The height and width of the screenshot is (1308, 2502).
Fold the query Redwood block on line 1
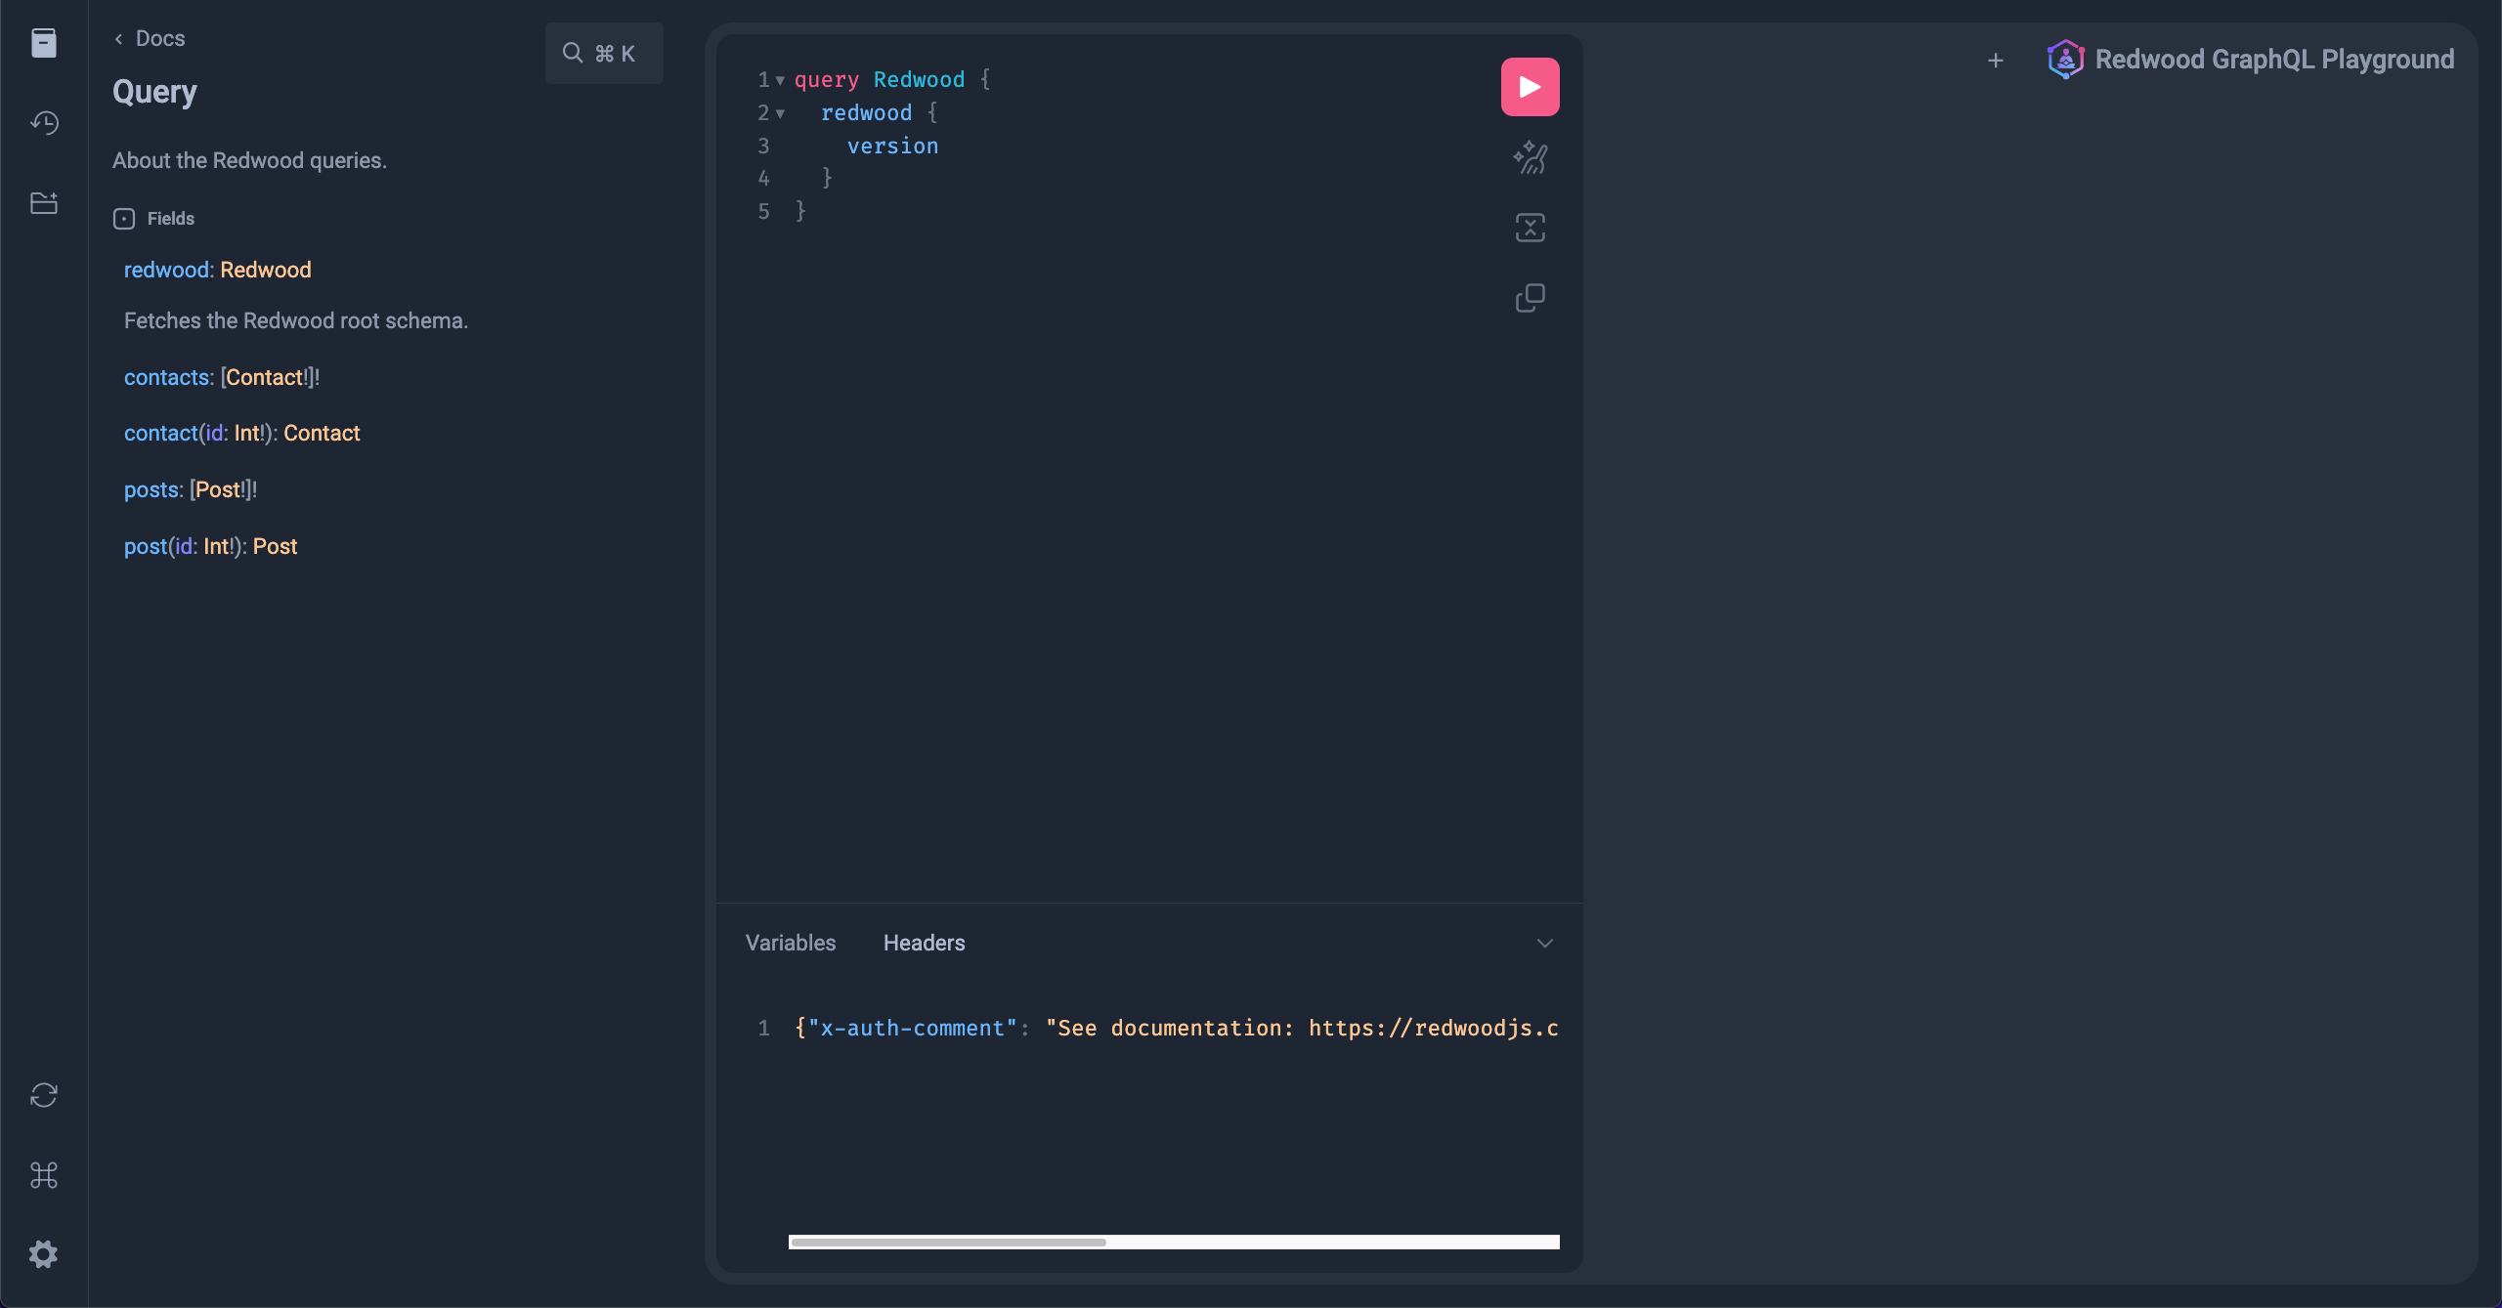click(780, 80)
